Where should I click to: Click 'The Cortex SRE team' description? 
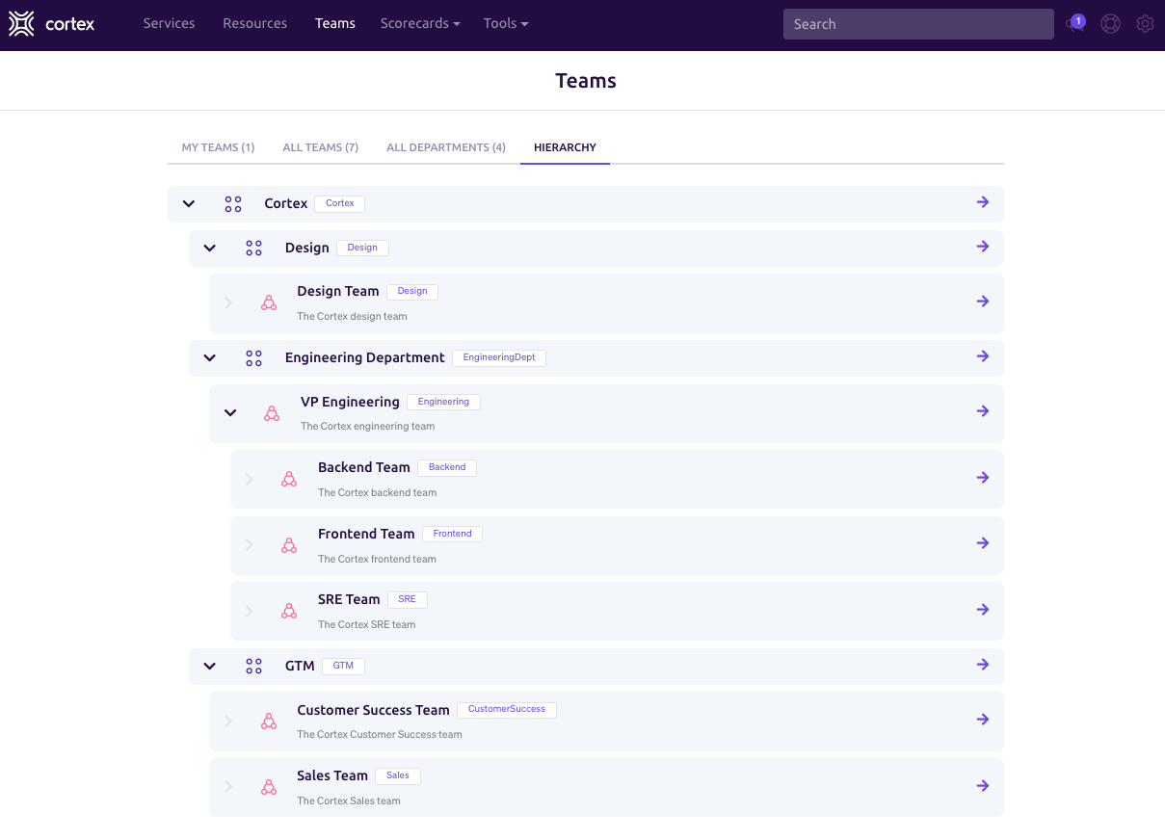tap(367, 624)
